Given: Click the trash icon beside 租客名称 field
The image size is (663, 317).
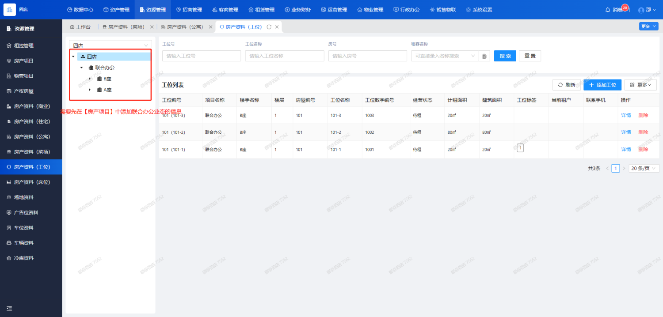Looking at the screenshot, I should (x=484, y=56).
